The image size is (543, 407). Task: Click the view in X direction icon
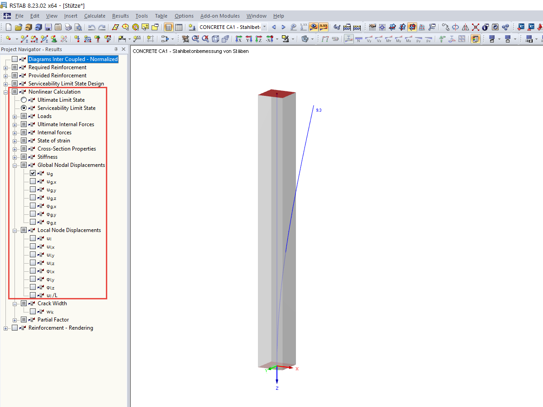239,39
